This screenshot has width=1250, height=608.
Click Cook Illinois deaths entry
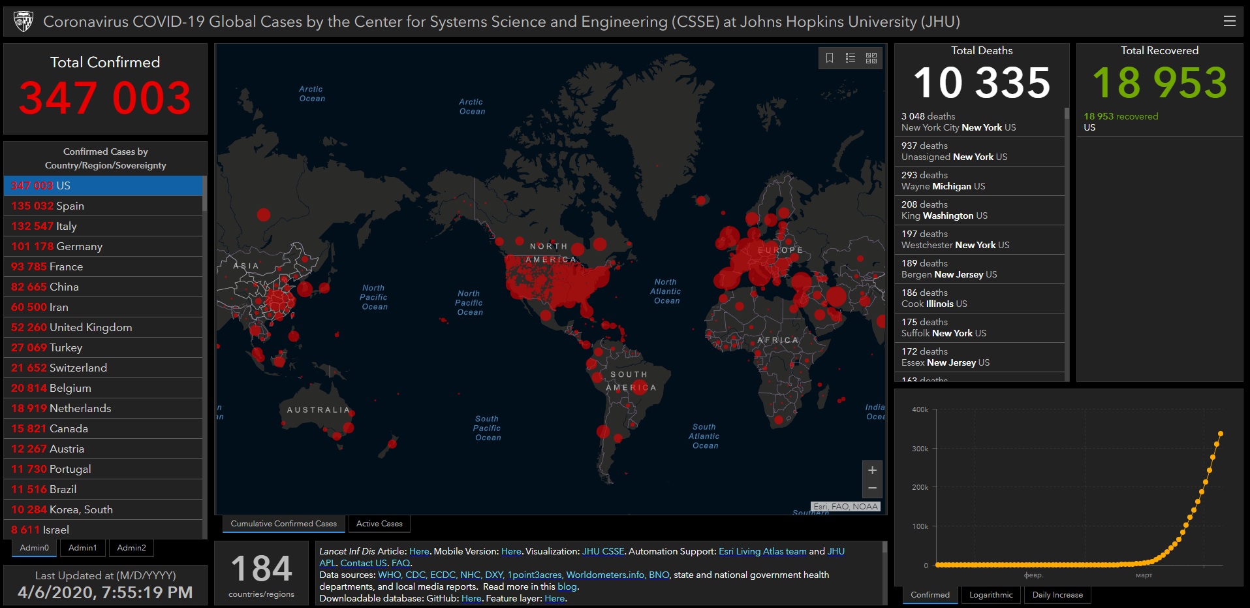click(979, 298)
